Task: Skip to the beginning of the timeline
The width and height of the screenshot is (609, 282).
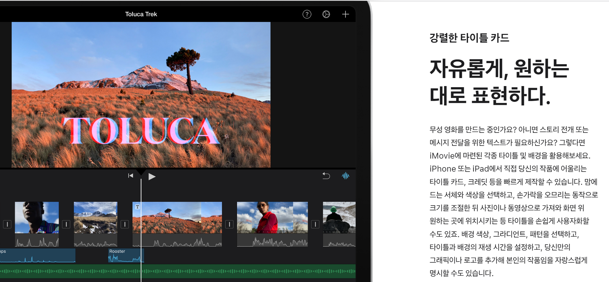Action: pos(131,176)
